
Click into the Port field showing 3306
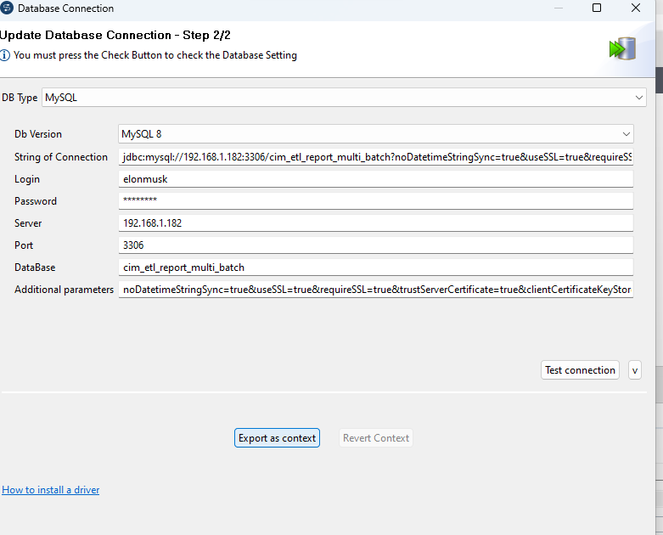tap(376, 245)
